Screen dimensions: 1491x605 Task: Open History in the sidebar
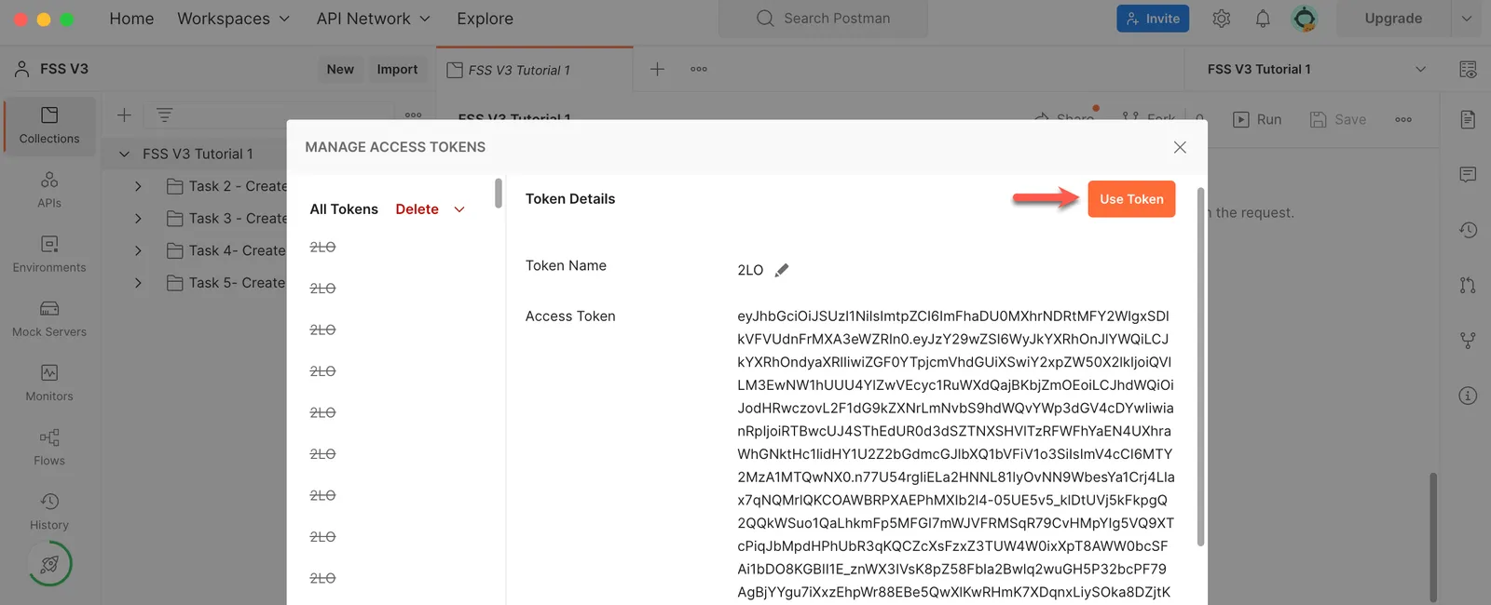(49, 511)
